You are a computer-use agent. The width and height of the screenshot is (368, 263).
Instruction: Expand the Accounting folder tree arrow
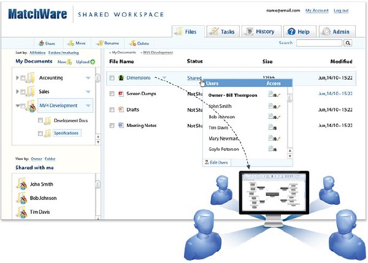[x=17, y=77]
